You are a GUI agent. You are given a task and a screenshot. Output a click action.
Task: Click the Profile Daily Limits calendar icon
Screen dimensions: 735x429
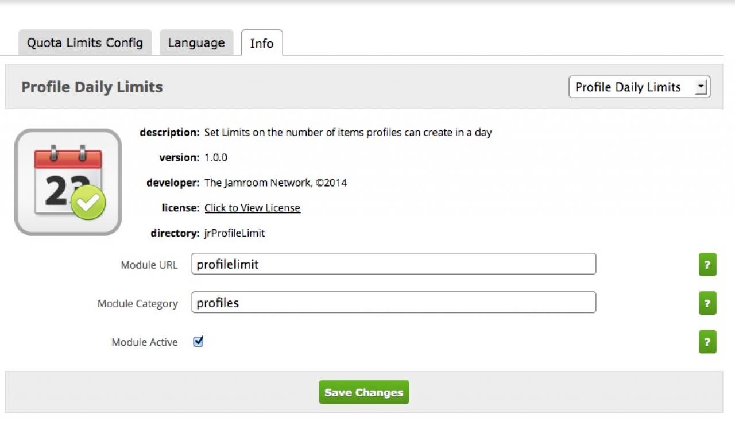coord(68,182)
